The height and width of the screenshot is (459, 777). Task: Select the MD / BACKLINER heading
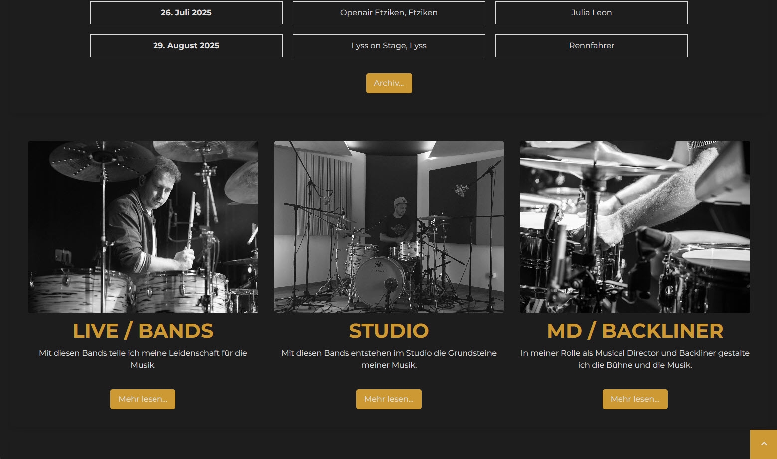[x=635, y=331]
